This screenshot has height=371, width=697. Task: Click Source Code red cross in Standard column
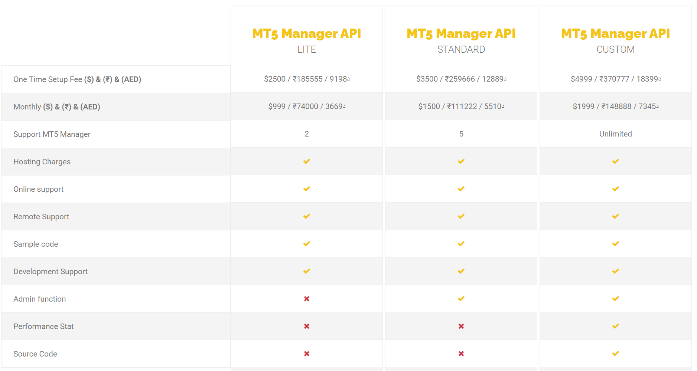461,354
